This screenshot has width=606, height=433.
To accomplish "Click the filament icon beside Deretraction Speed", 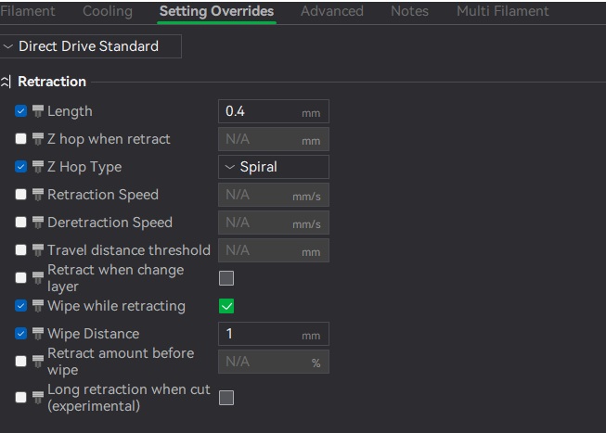I will tap(38, 223).
